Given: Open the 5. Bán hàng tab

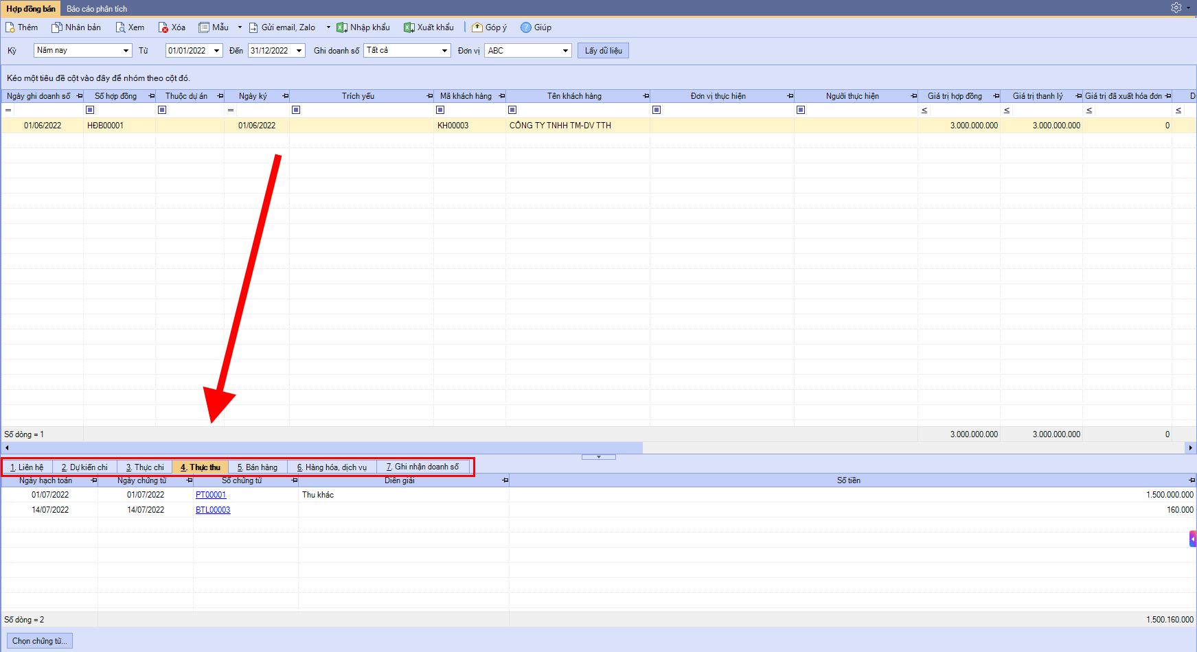Looking at the screenshot, I should click(x=258, y=467).
